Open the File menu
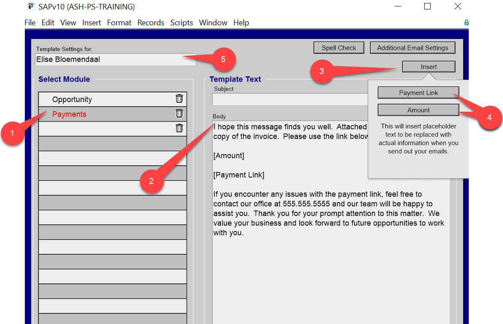The width and height of the screenshot is (503, 324). (30, 23)
